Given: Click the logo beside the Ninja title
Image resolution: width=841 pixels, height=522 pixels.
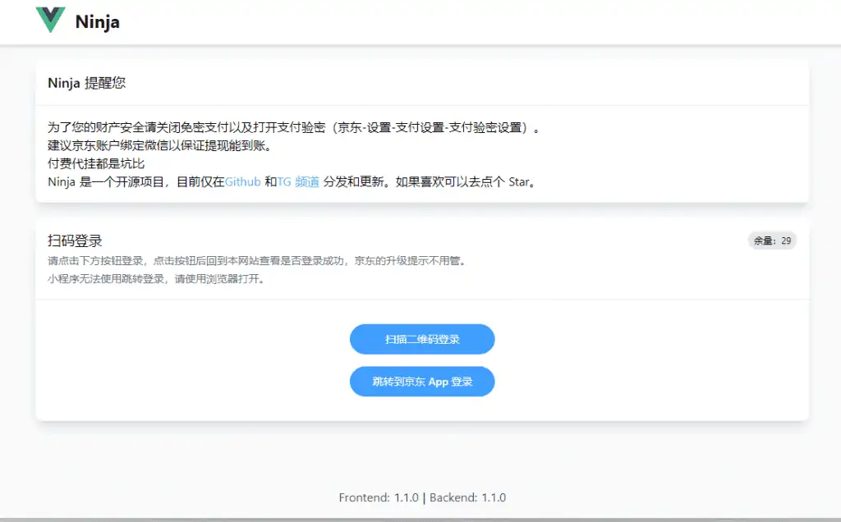Looking at the screenshot, I should coord(49,21).
